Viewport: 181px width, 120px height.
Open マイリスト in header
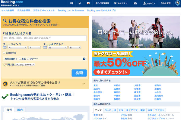pyautogui.click(x=121, y=3)
